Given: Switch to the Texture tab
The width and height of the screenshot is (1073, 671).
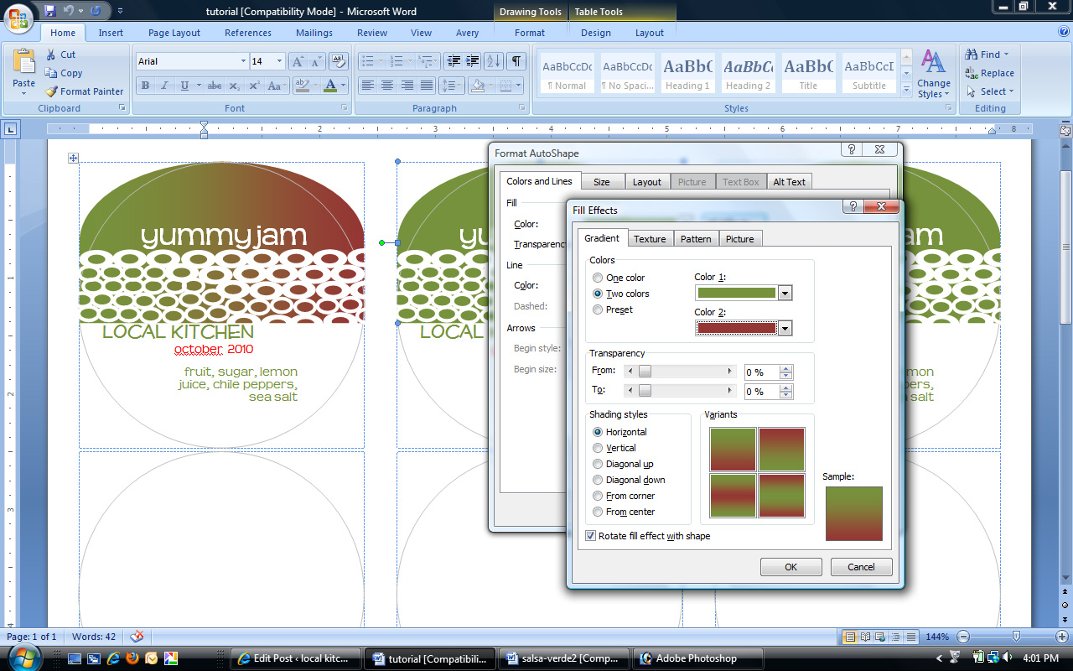Looking at the screenshot, I should coord(650,239).
